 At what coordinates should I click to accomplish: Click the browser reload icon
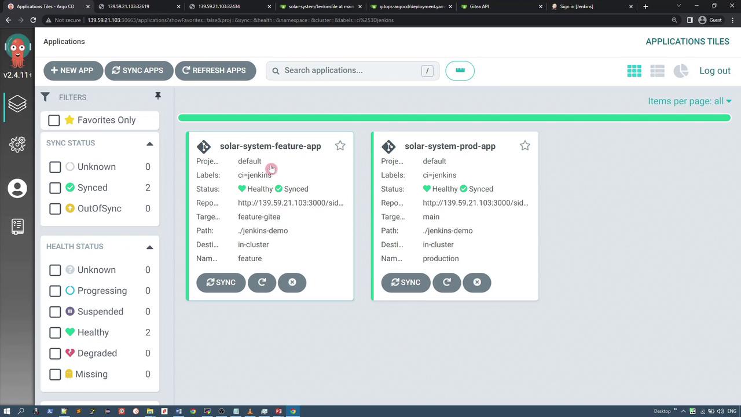(x=33, y=20)
